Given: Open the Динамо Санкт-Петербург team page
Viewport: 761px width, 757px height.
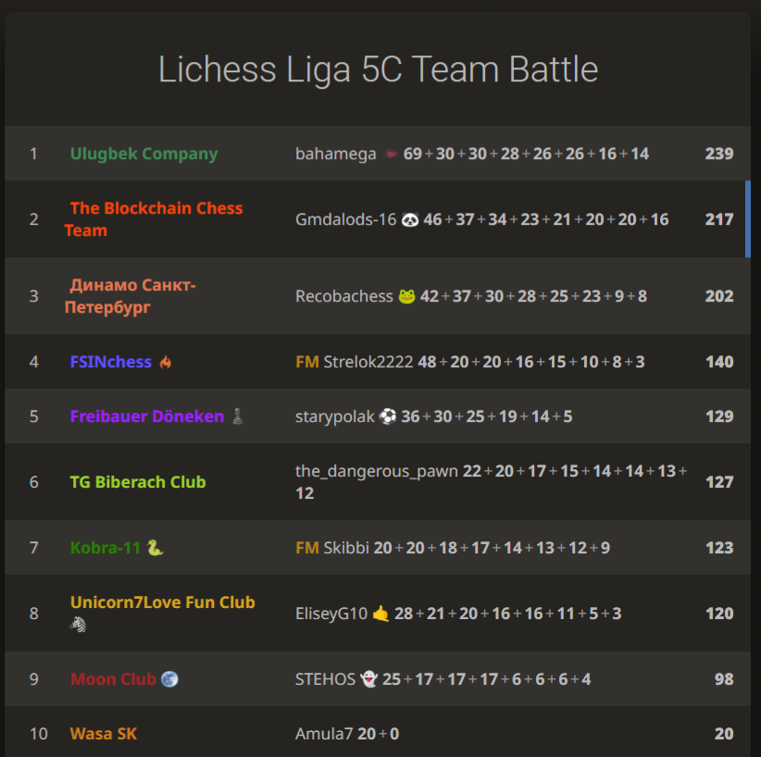Looking at the screenshot, I should click(130, 296).
